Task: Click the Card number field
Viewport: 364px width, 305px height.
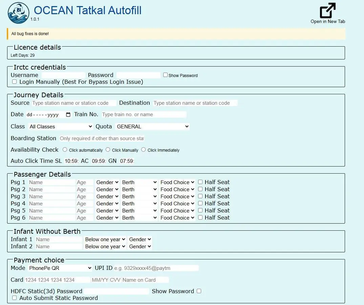Action: coord(57,280)
